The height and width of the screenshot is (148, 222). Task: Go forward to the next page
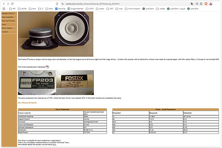(x=8, y=4)
